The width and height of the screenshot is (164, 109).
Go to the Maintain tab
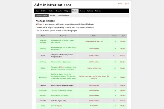[x=98, y=11]
